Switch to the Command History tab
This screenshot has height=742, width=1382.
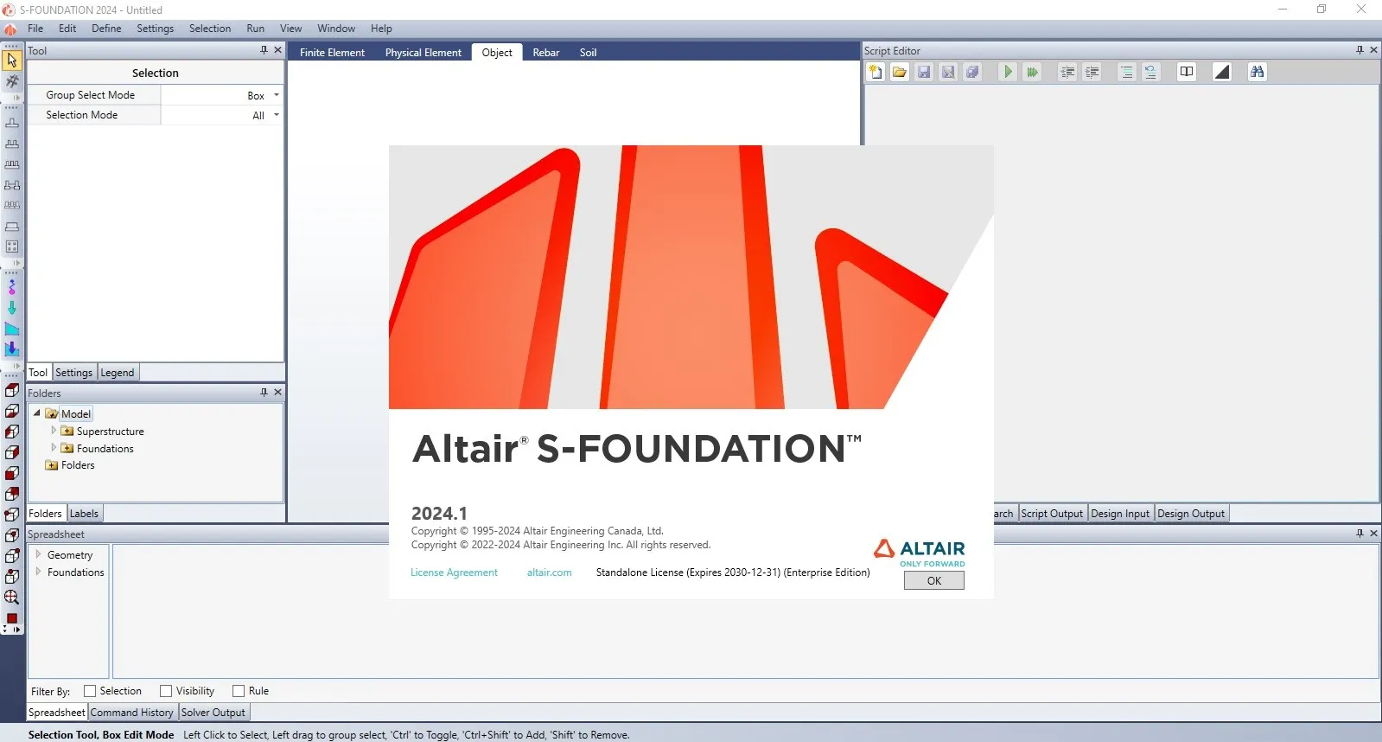pyautogui.click(x=132, y=713)
